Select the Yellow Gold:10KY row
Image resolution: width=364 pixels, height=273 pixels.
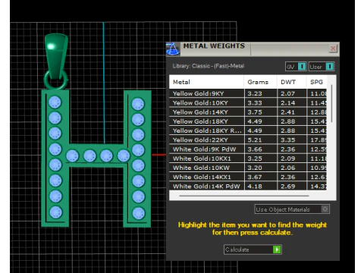248,102
